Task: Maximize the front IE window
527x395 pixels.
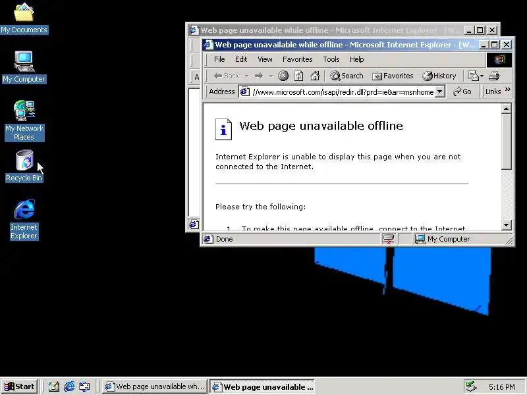Action: (495, 45)
